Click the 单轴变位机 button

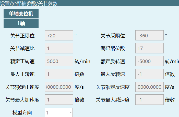(21, 13)
